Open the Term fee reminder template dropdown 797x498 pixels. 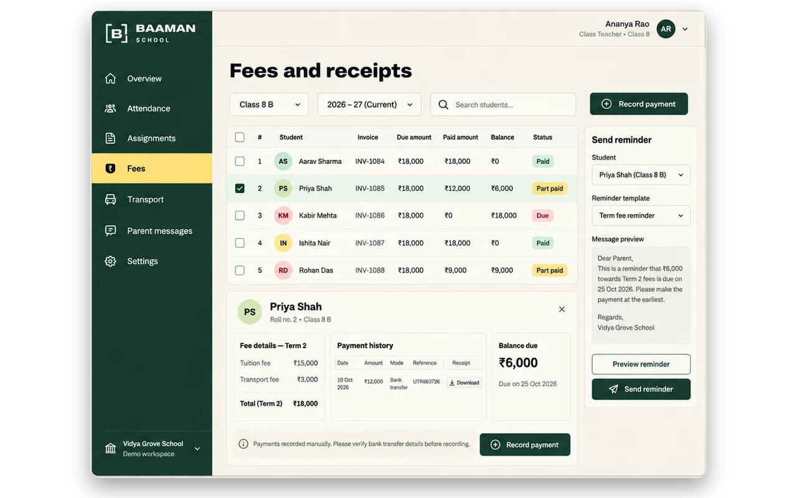pos(641,215)
